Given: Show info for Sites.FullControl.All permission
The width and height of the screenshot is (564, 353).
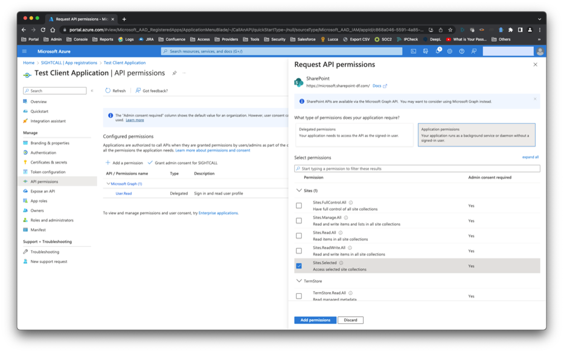Looking at the screenshot, I should pyautogui.click(x=351, y=202).
